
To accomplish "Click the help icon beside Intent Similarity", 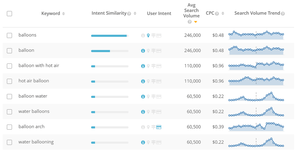I will point(129,14).
